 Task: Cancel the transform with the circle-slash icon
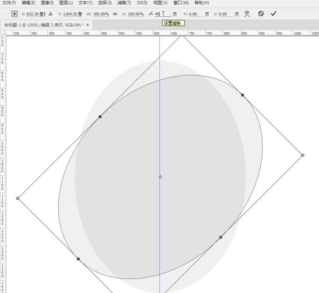[x=261, y=14]
